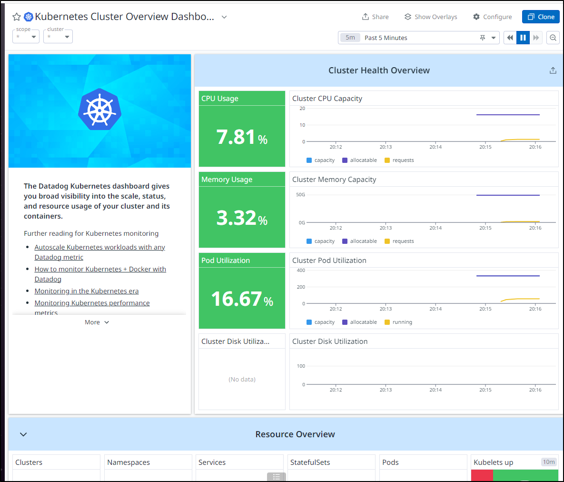Click the Kubernetes helm icon beside title
Screen dimensions: 564x482
tap(29, 17)
